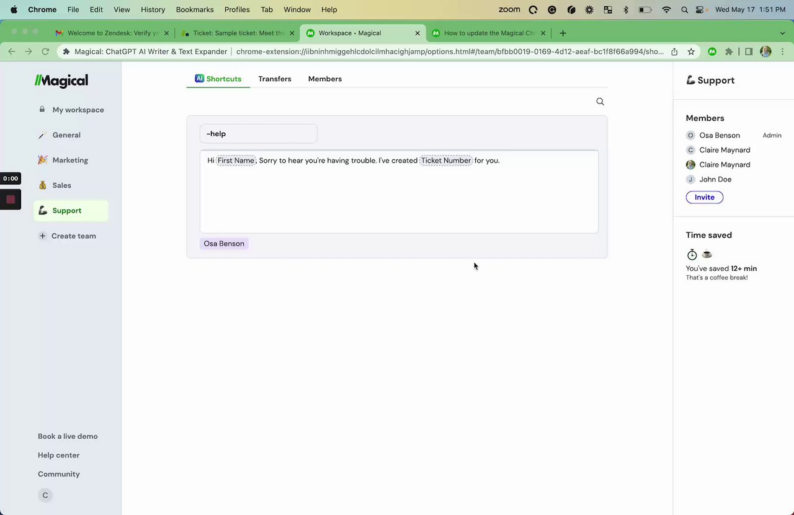The width and height of the screenshot is (794, 515).
Task: Click the -help shortcut trigger field
Action: (x=258, y=134)
